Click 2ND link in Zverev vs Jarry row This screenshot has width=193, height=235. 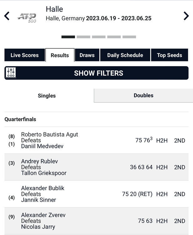[x=180, y=221]
